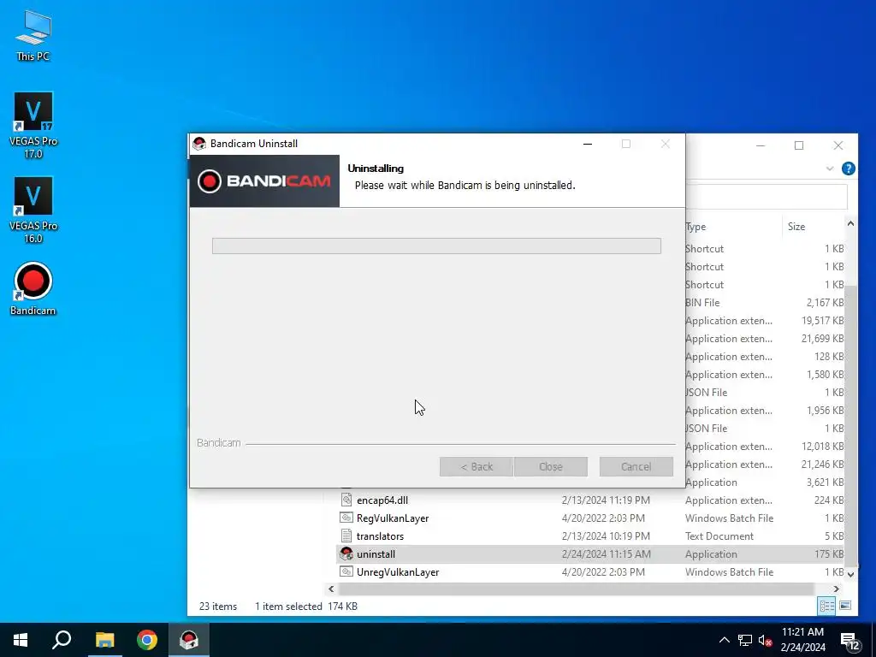Switch Explorer to details view icon
This screenshot has width=876, height=657.
(x=827, y=606)
